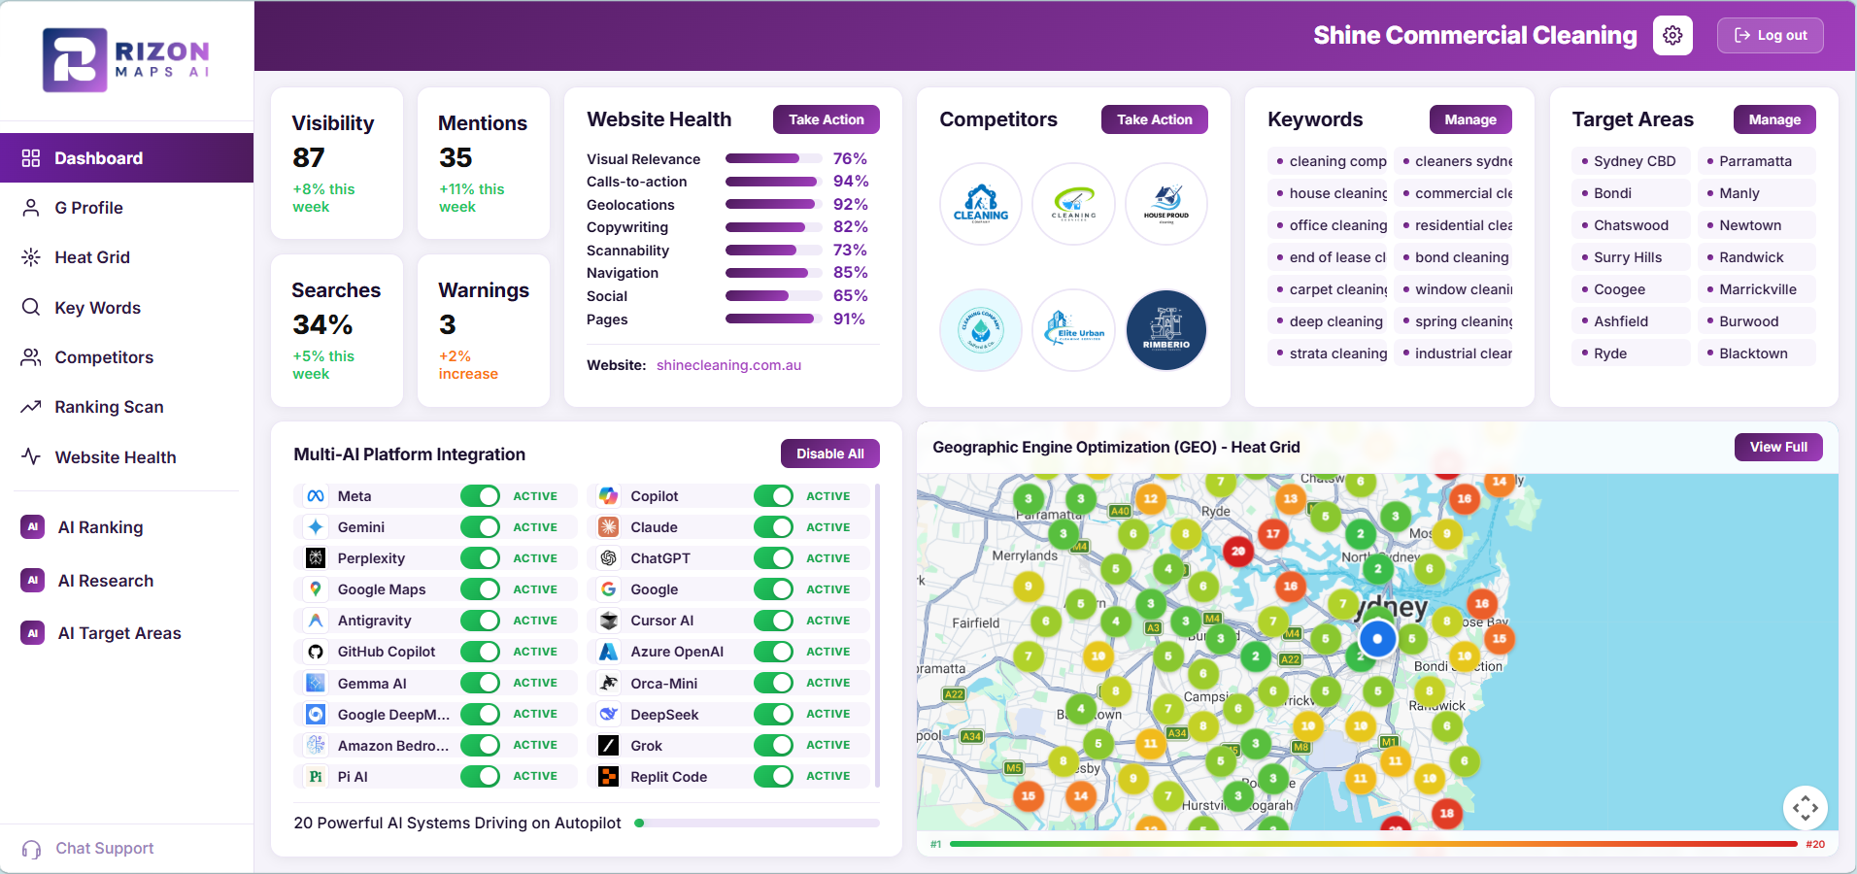
Task: Click the Copilot platform icon
Action: (x=609, y=496)
